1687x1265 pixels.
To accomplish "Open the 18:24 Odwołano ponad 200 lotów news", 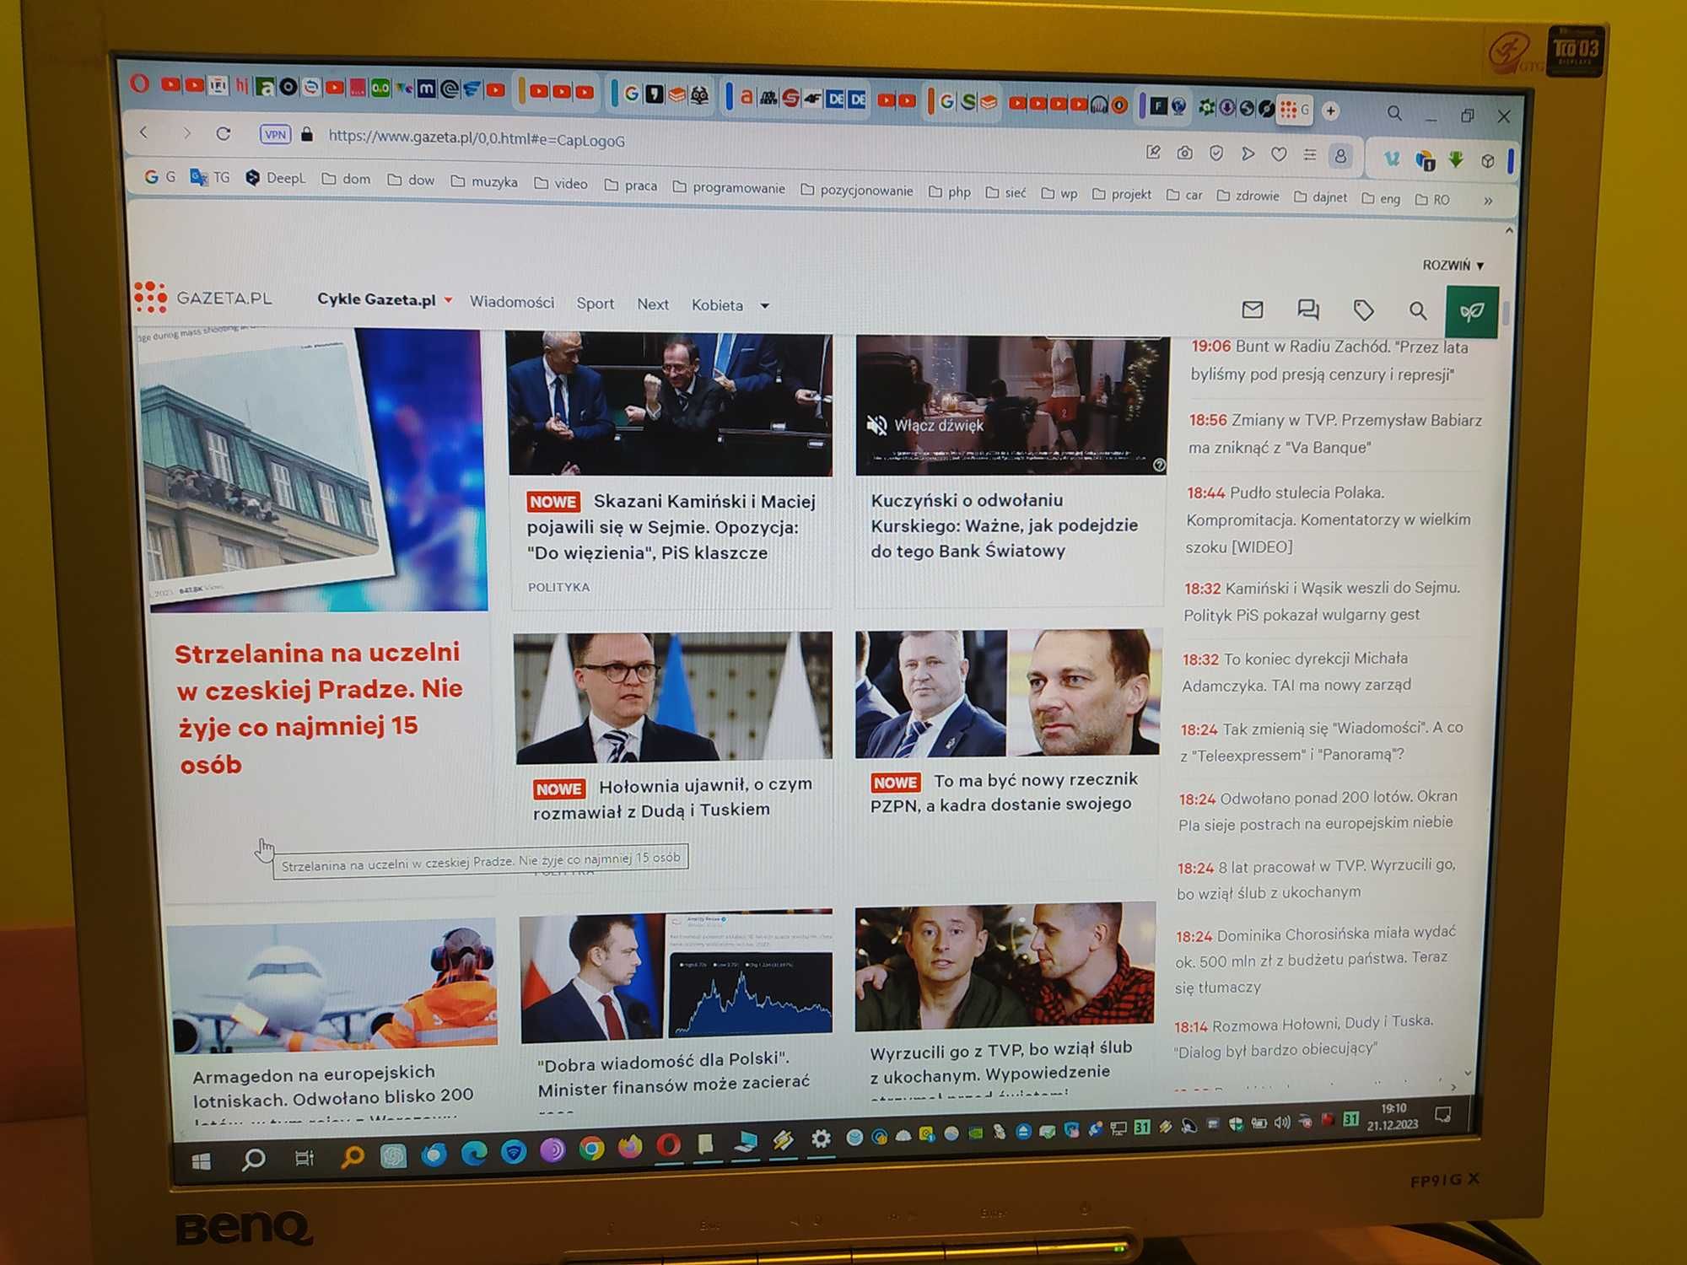I will click(1317, 810).
